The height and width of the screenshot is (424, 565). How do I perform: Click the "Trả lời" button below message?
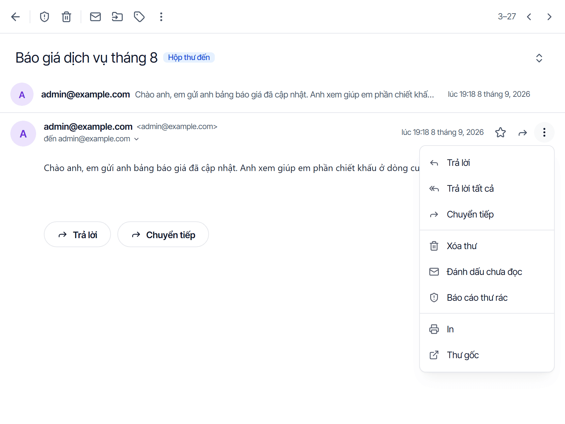[77, 235]
